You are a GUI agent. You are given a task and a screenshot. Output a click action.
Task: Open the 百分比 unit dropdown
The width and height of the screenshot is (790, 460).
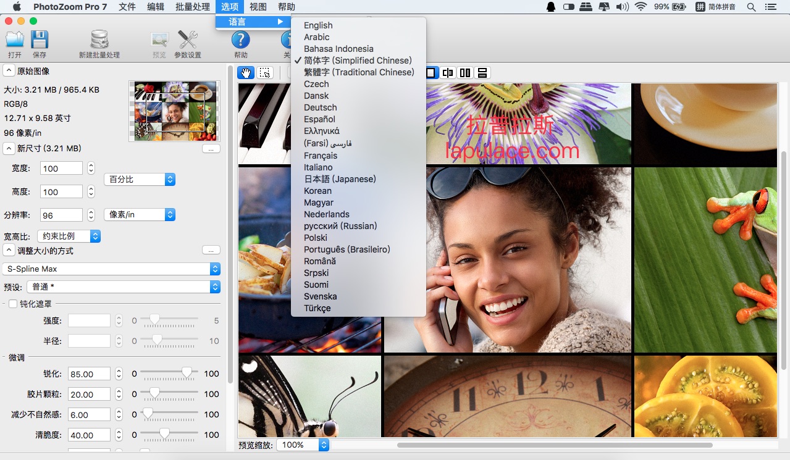[x=140, y=179]
